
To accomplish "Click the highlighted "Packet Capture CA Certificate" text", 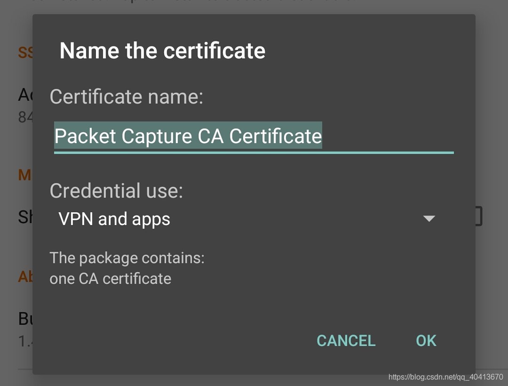I will tap(188, 137).
